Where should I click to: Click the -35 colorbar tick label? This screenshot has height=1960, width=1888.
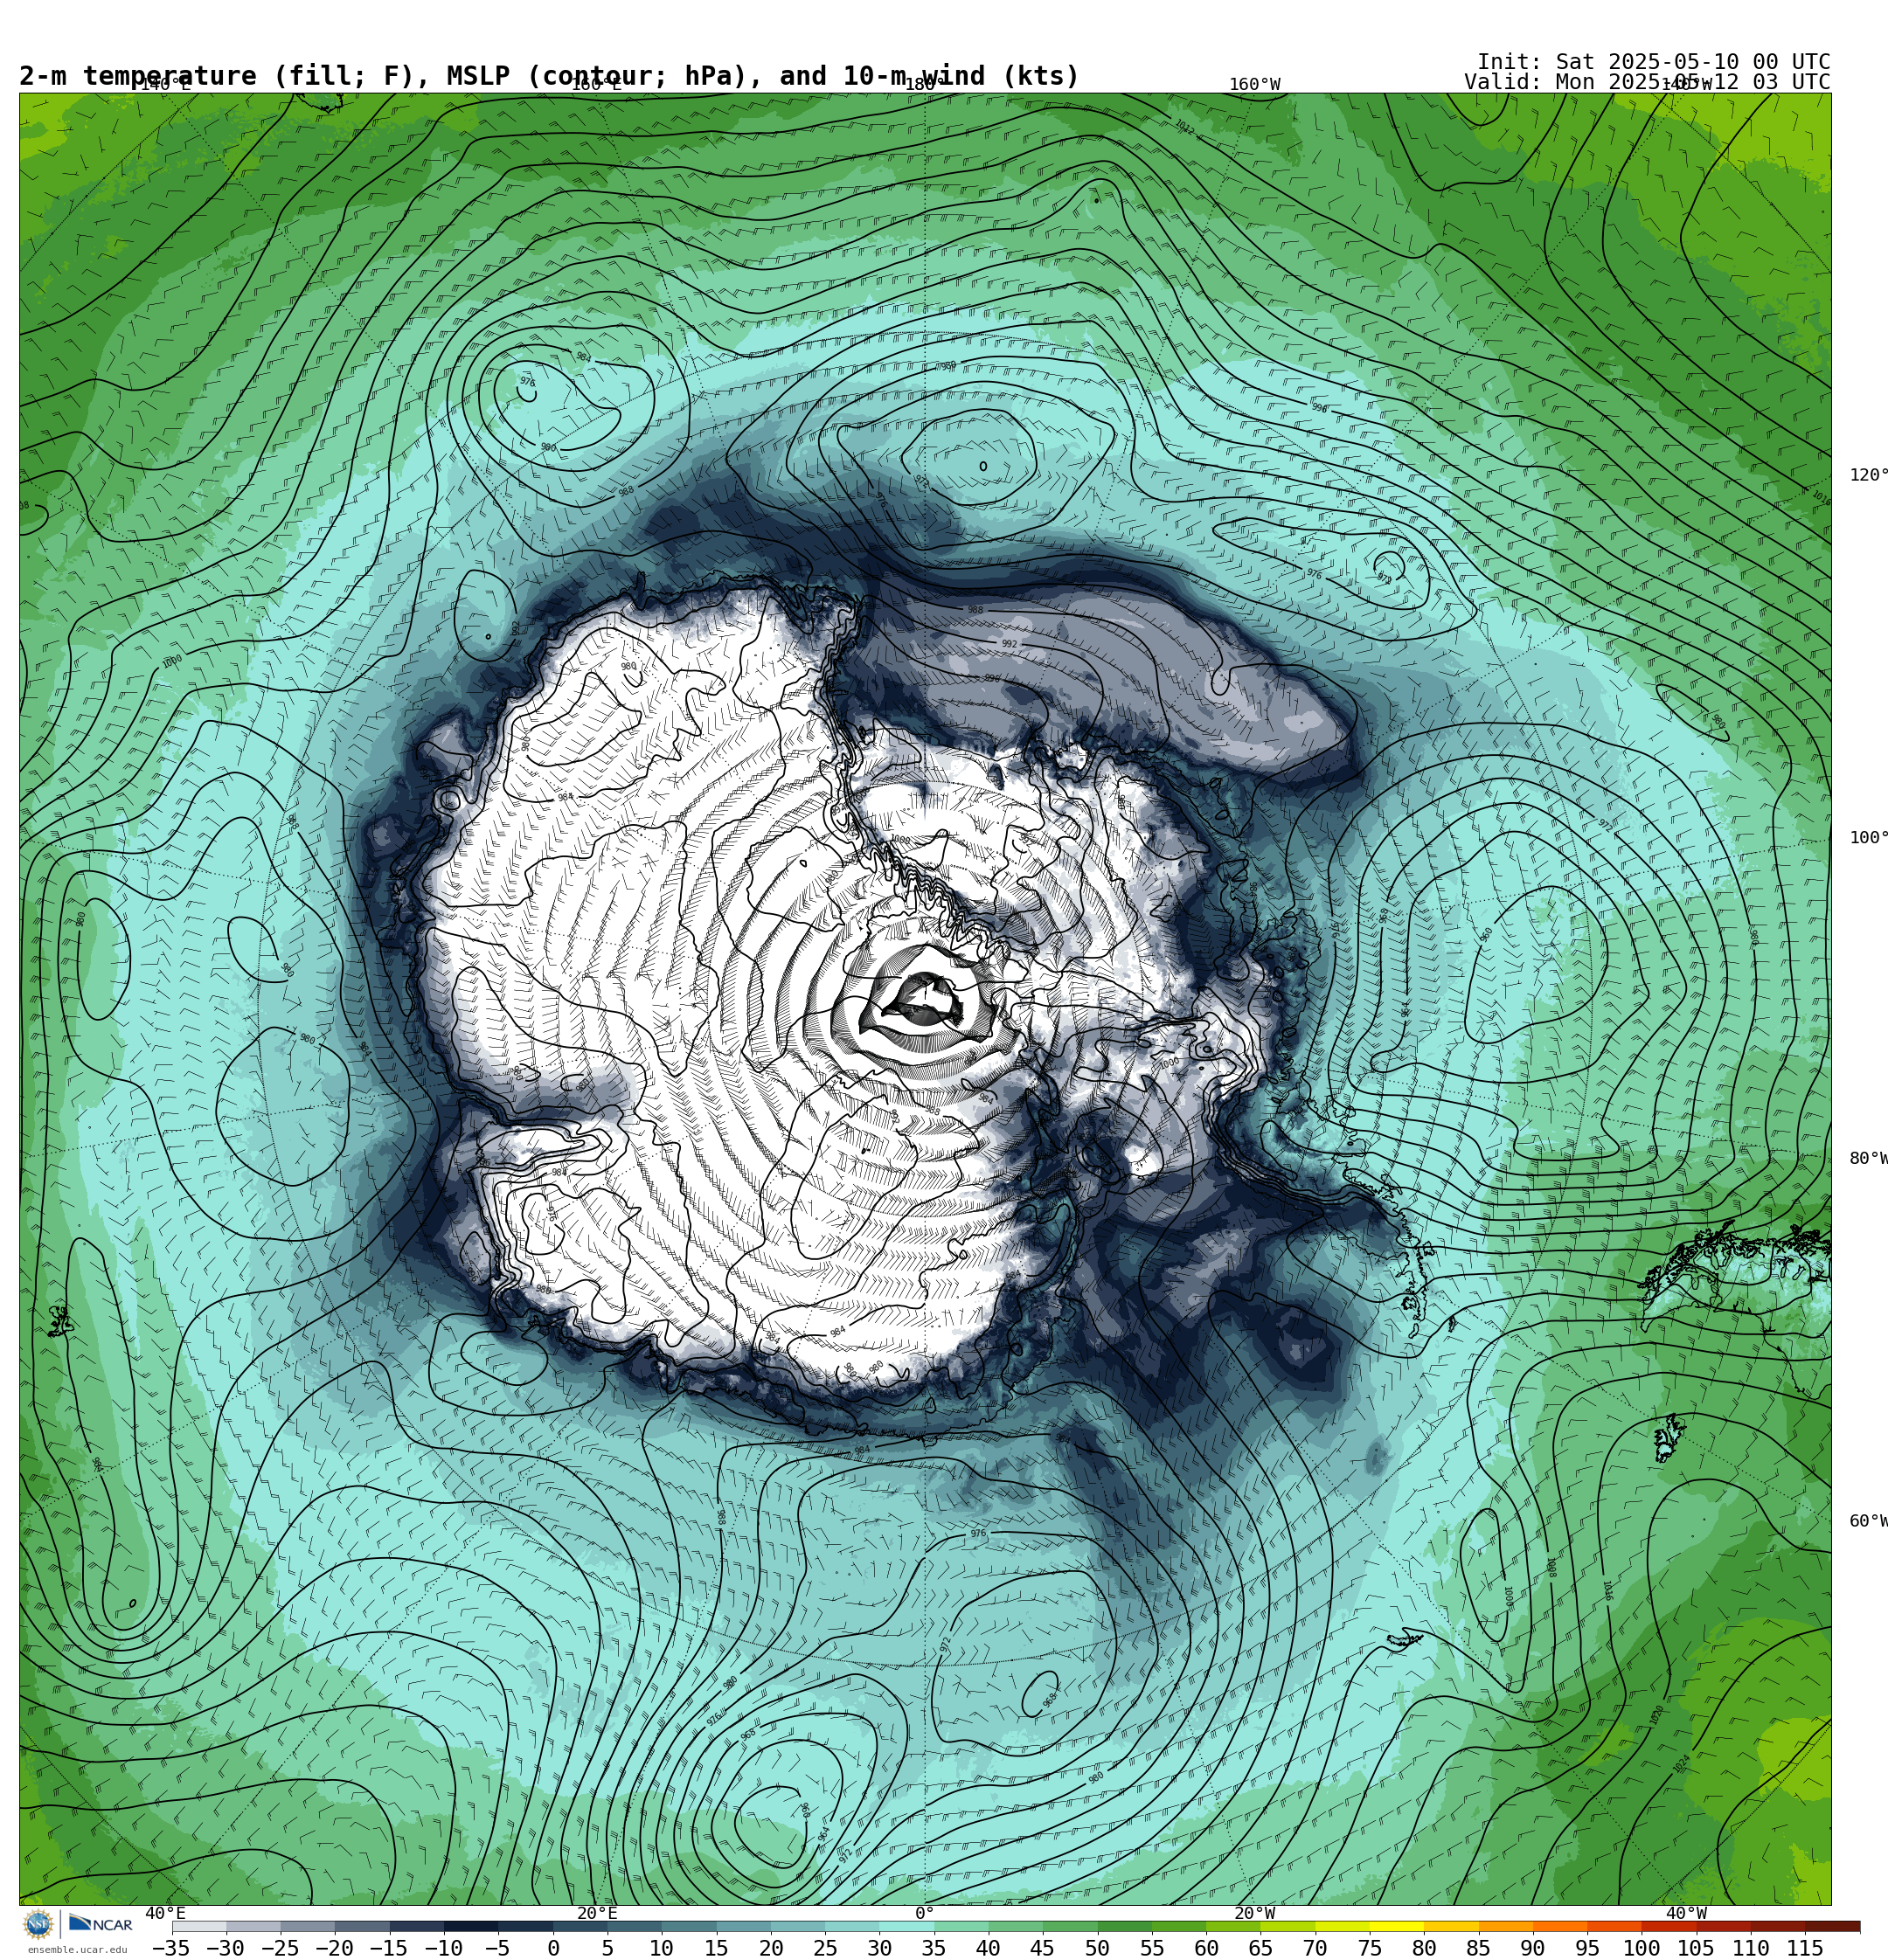[171, 1948]
